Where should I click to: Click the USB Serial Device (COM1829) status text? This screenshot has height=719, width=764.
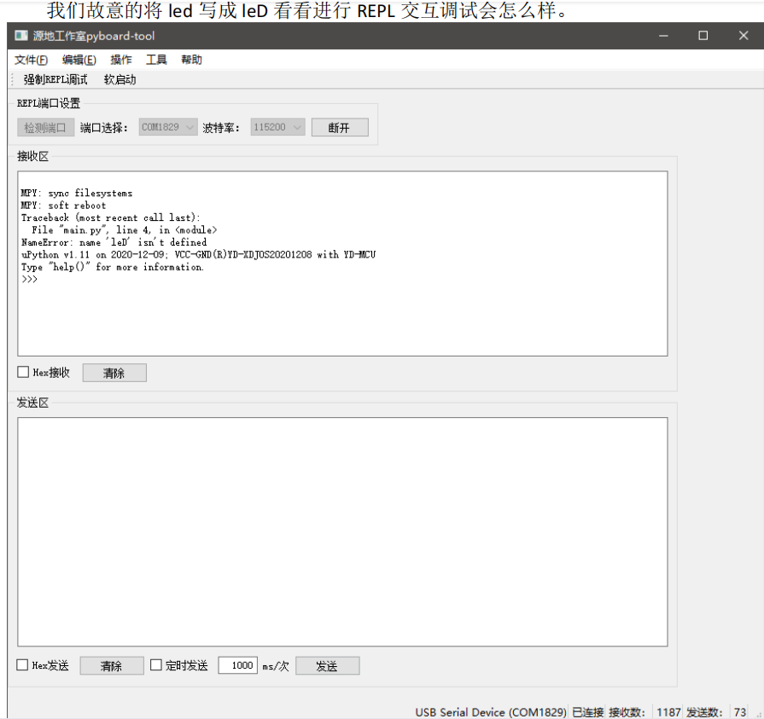click(x=491, y=712)
